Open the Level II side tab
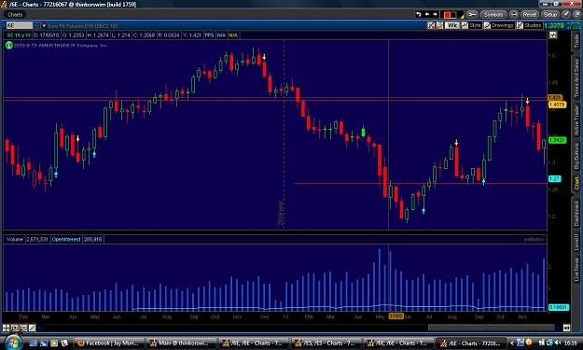The image size is (583, 350). (576, 242)
